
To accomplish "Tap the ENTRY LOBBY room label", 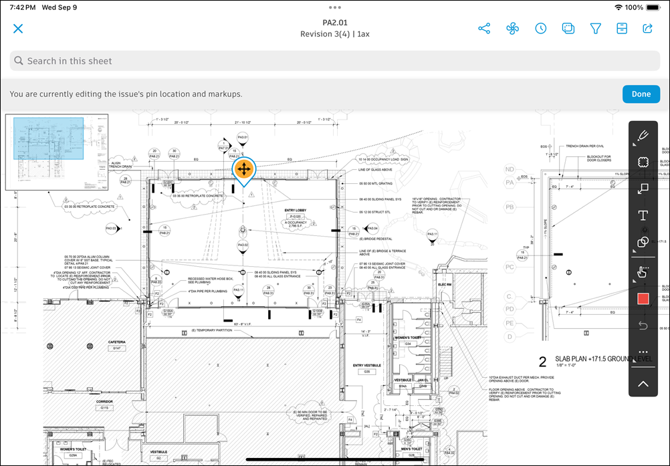I will (x=296, y=210).
